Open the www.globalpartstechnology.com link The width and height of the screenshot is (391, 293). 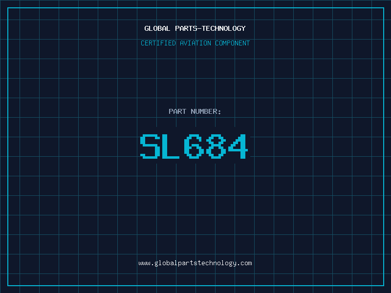click(195, 263)
